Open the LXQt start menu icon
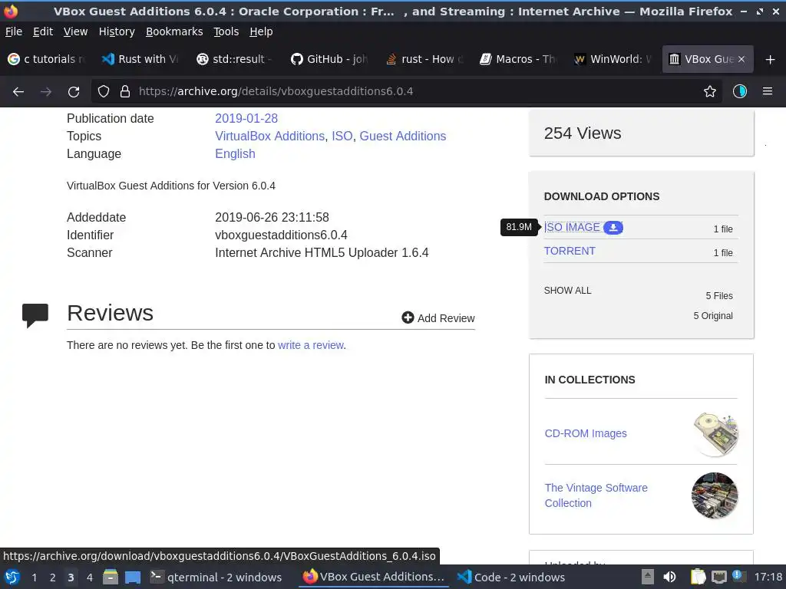Image resolution: width=786 pixels, height=589 pixels. point(12,577)
